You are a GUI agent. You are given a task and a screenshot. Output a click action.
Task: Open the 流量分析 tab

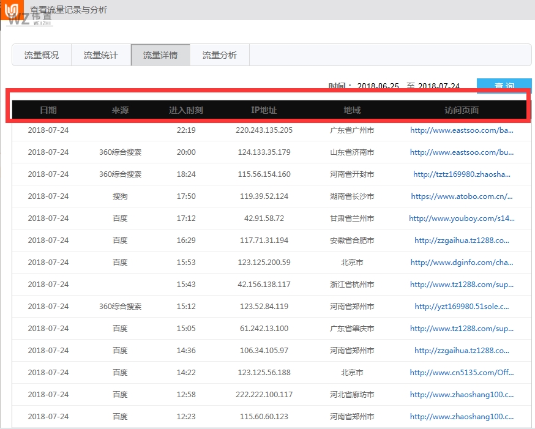pos(220,54)
